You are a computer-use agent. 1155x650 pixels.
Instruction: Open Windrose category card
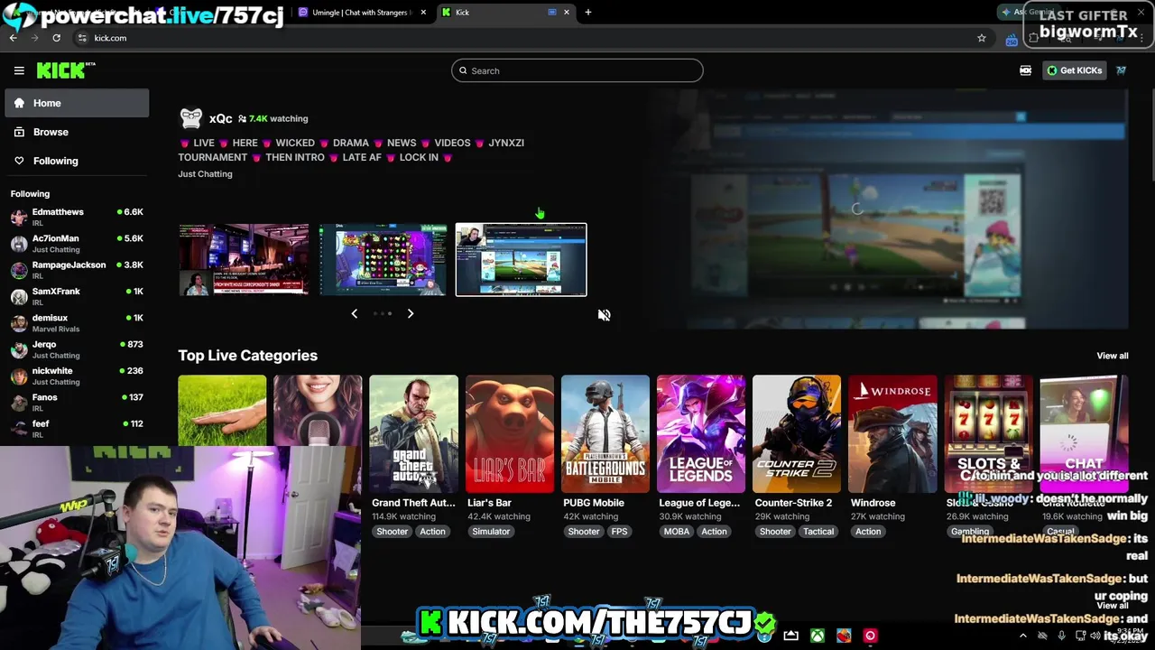(x=892, y=433)
